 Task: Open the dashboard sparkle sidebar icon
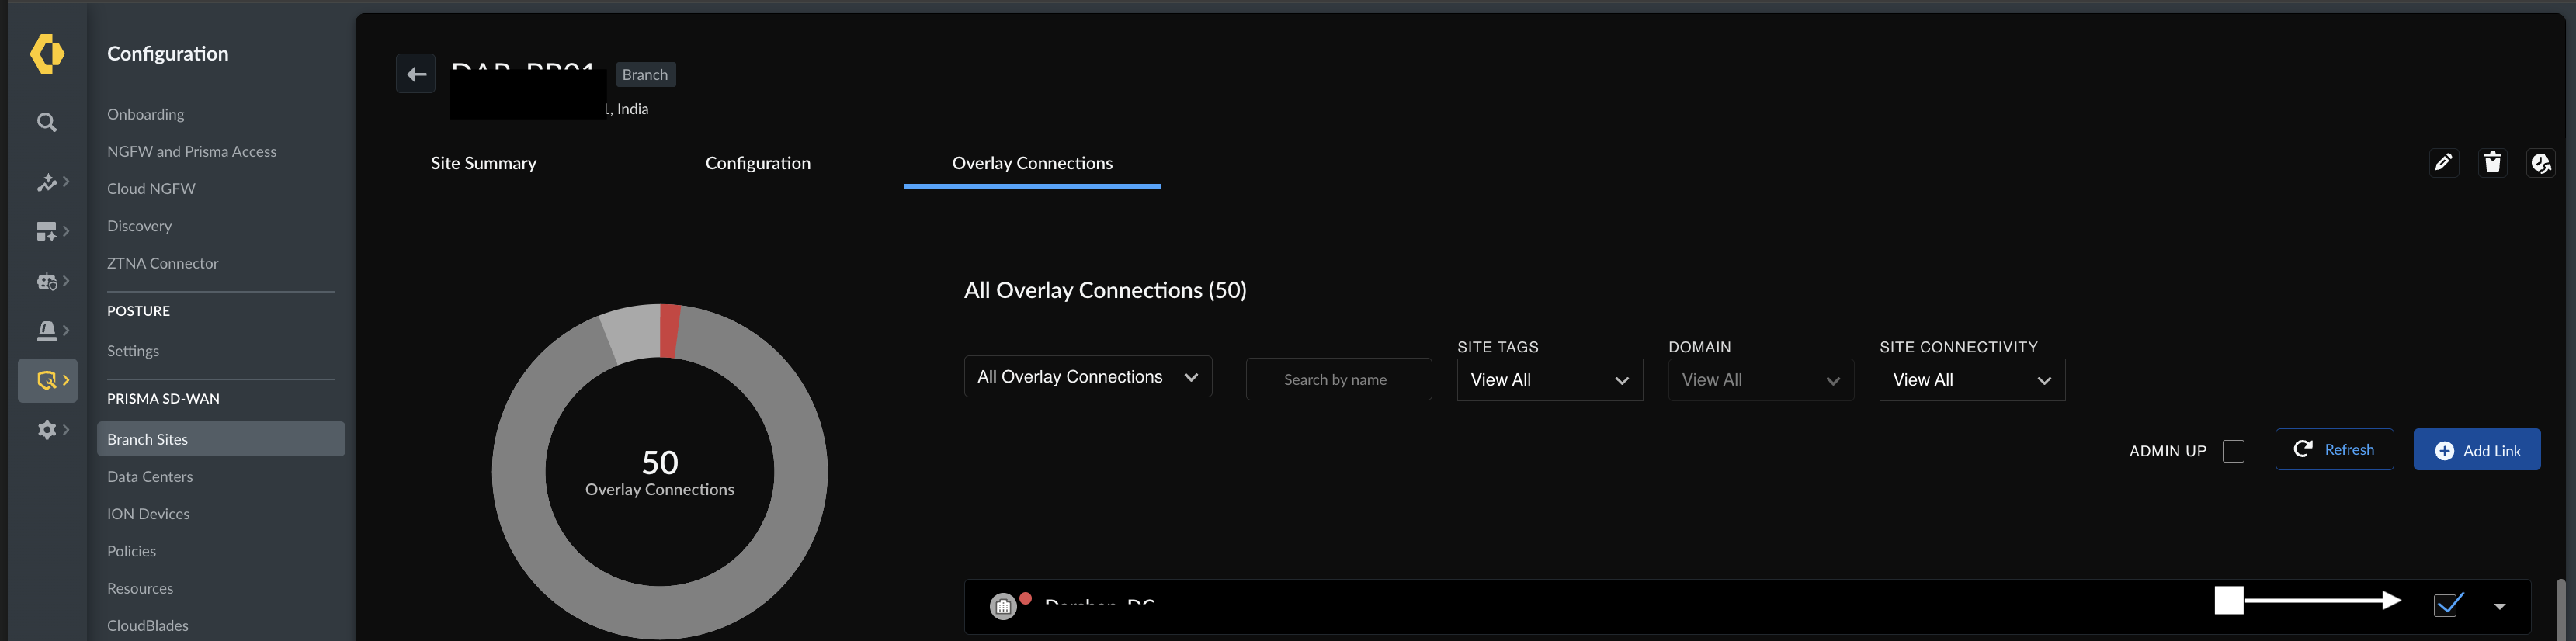[47, 232]
